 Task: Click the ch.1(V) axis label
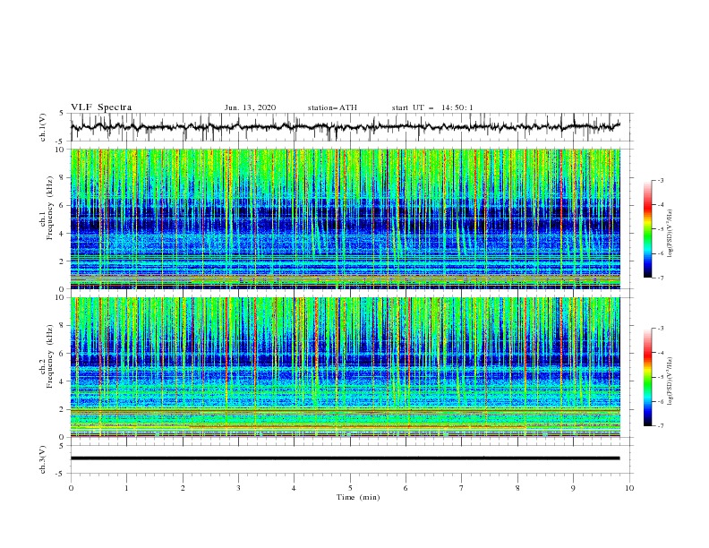coord(43,127)
